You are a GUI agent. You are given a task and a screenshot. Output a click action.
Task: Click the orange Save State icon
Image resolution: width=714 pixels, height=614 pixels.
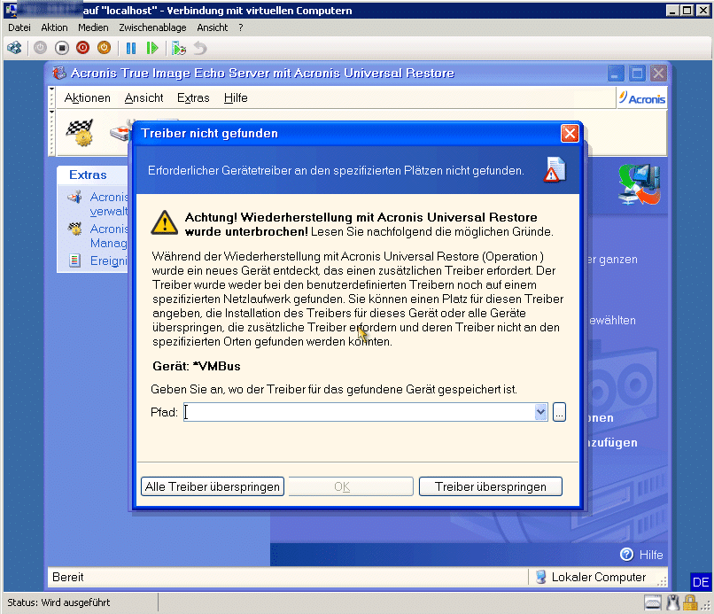coord(105,48)
